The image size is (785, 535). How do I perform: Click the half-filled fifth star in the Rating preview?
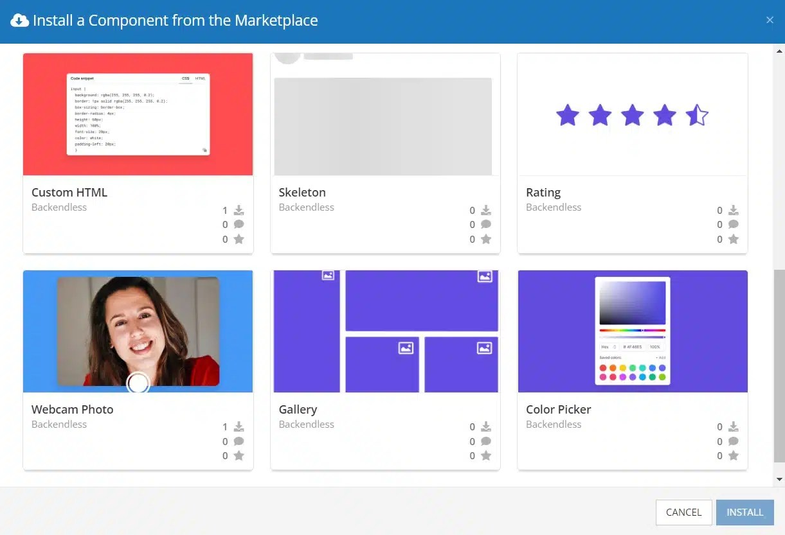(x=697, y=115)
